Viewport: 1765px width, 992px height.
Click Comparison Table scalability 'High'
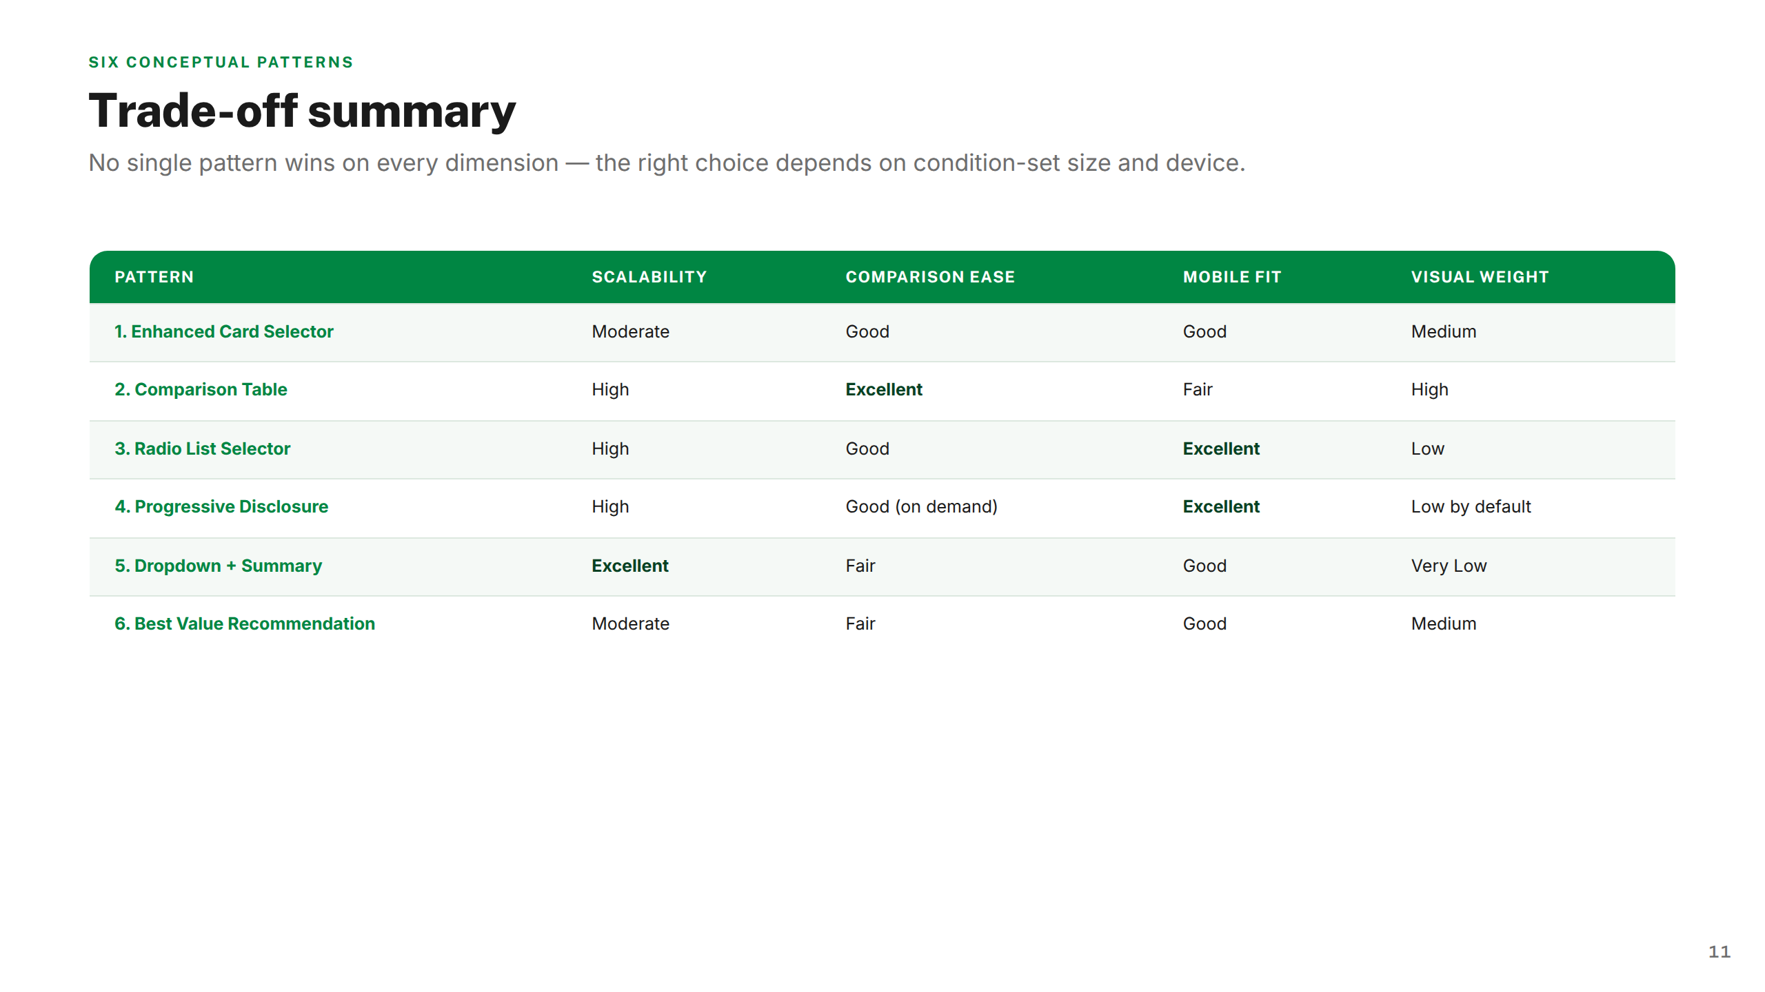click(610, 389)
